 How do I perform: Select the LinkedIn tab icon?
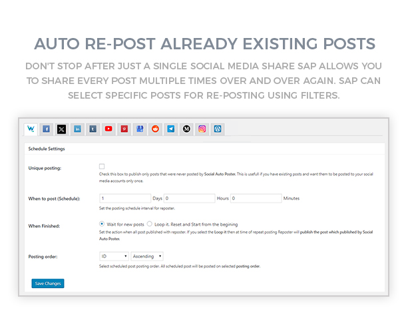pyautogui.click(x=77, y=129)
